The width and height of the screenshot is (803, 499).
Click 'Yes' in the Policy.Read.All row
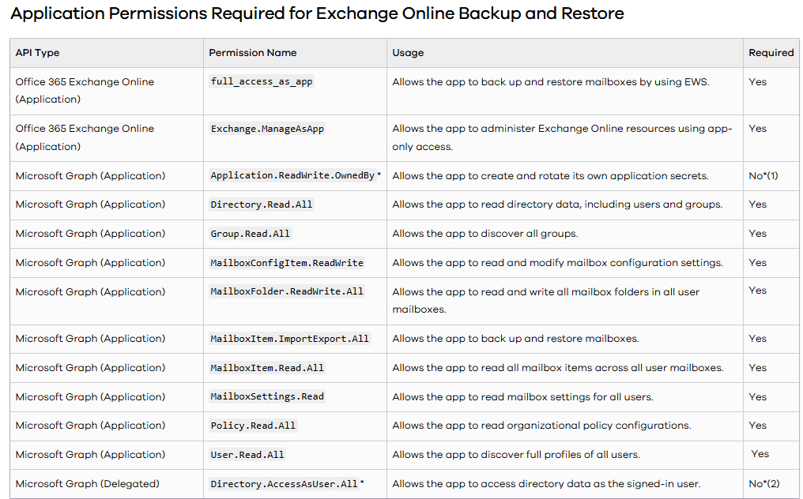tap(757, 426)
